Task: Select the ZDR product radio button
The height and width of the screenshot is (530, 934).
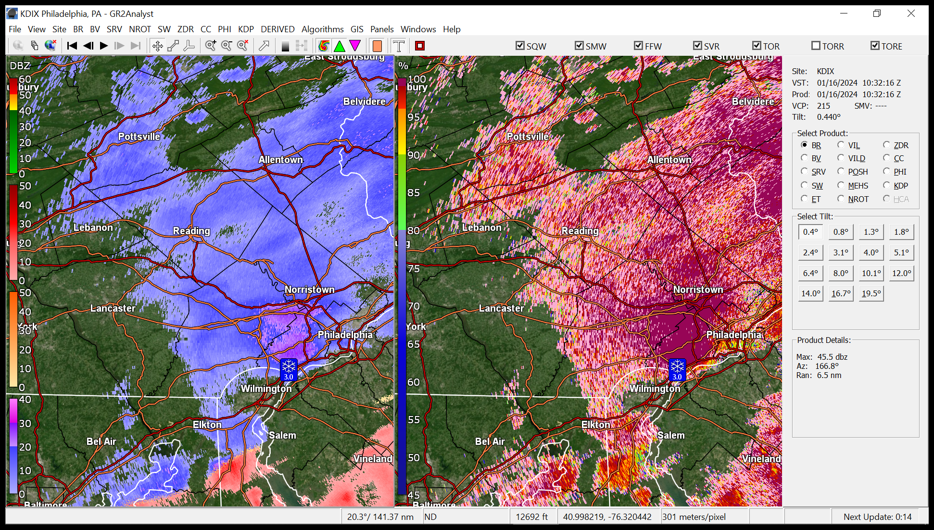Action: tap(886, 145)
